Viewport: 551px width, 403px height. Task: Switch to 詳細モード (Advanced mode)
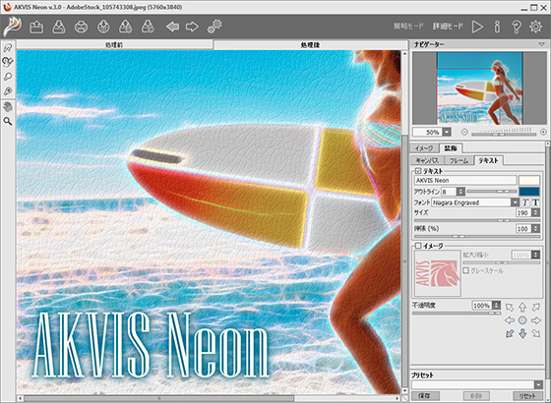tap(448, 27)
